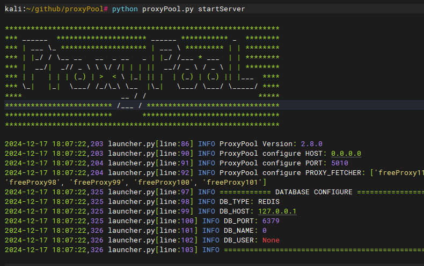Click 'launcher.py[line:99]' source reference
The image size is (424, 266).
tap(151, 211)
